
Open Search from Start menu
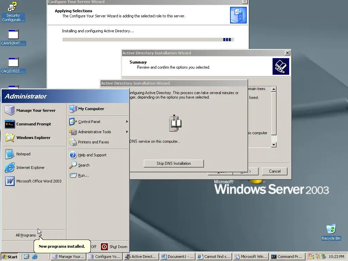(98, 165)
